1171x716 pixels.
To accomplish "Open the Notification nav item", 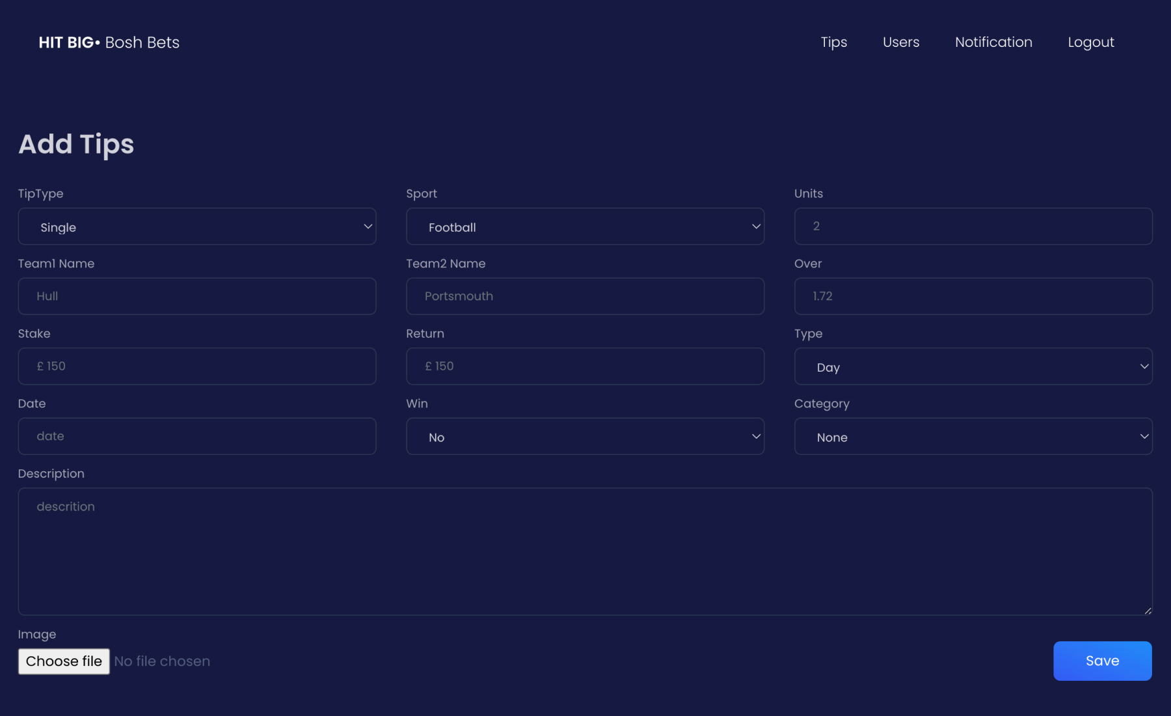I will tap(993, 42).
